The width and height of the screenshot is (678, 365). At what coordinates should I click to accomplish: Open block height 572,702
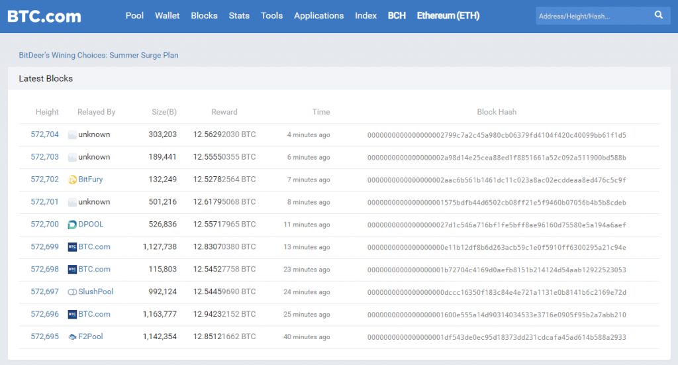(x=44, y=180)
